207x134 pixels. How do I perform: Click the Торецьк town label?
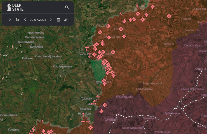pyautogui.click(x=87, y=98)
